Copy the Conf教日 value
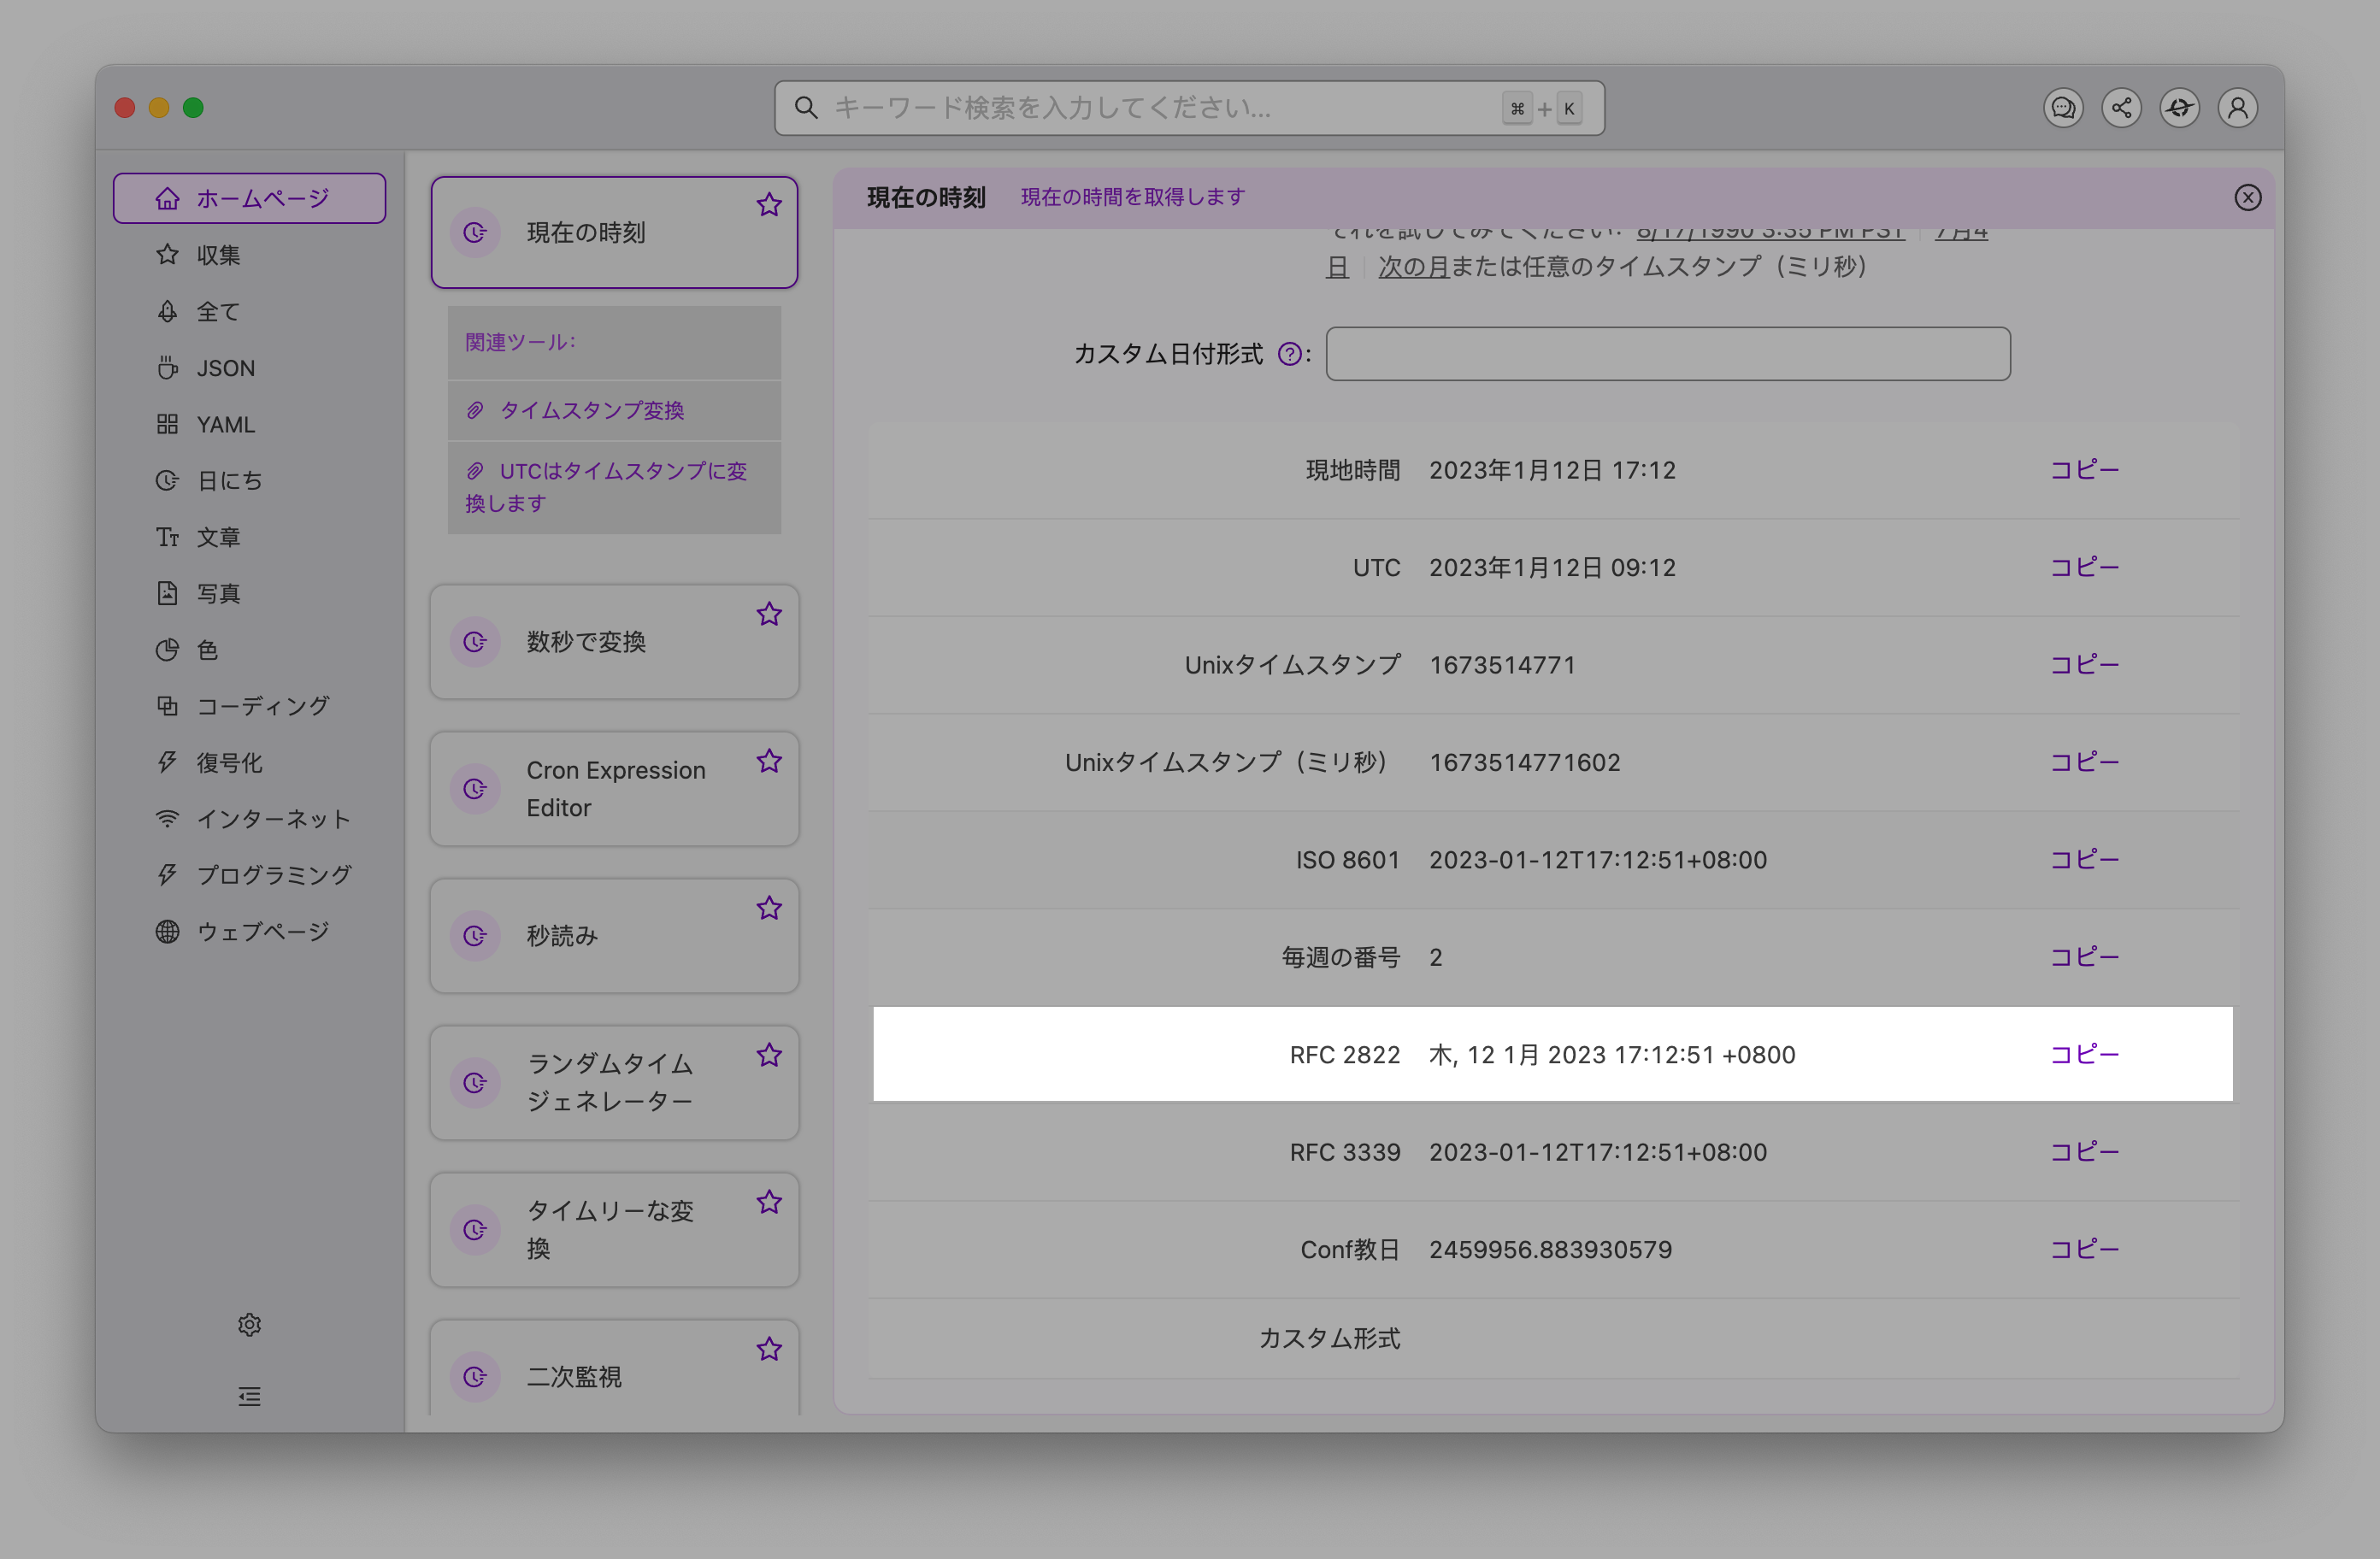2380x1559 pixels. click(x=2085, y=1250)
